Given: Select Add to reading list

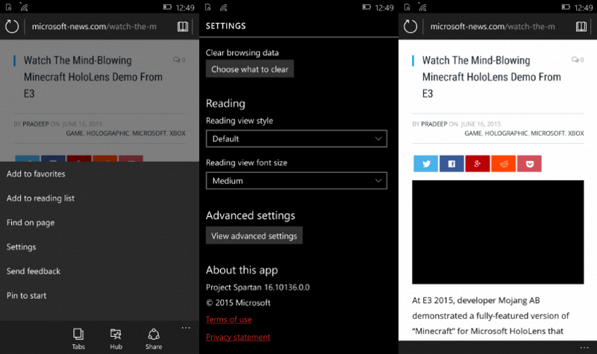Looking at the screenshot, I should [x=40, y=198].
